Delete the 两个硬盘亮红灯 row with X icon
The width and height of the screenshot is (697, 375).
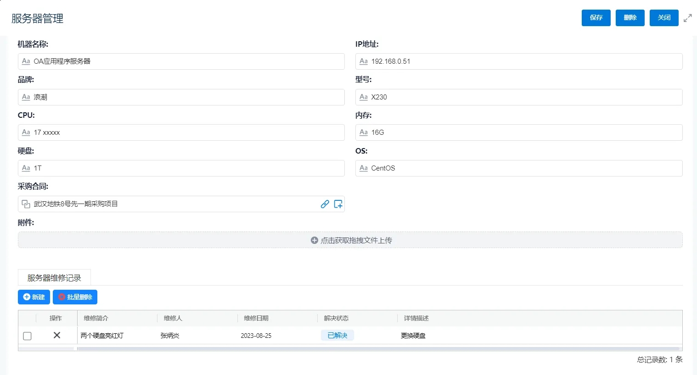[57, 335]
